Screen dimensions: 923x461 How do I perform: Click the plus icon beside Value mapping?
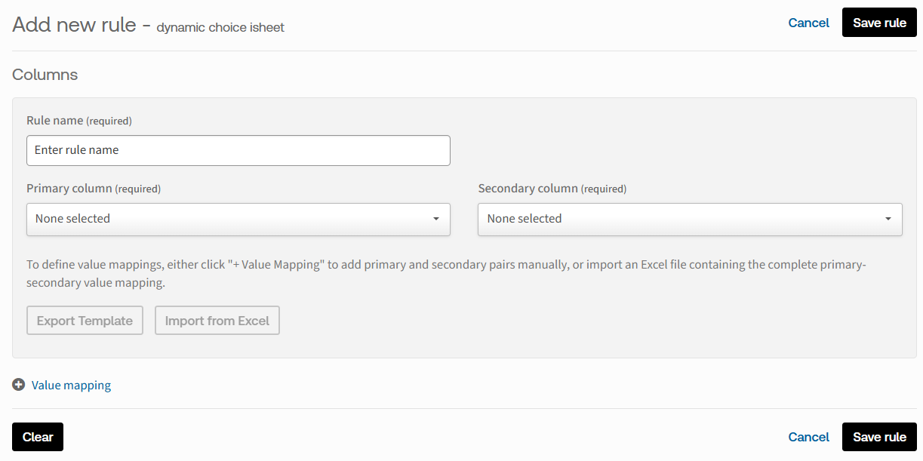[x=19, y=385]
